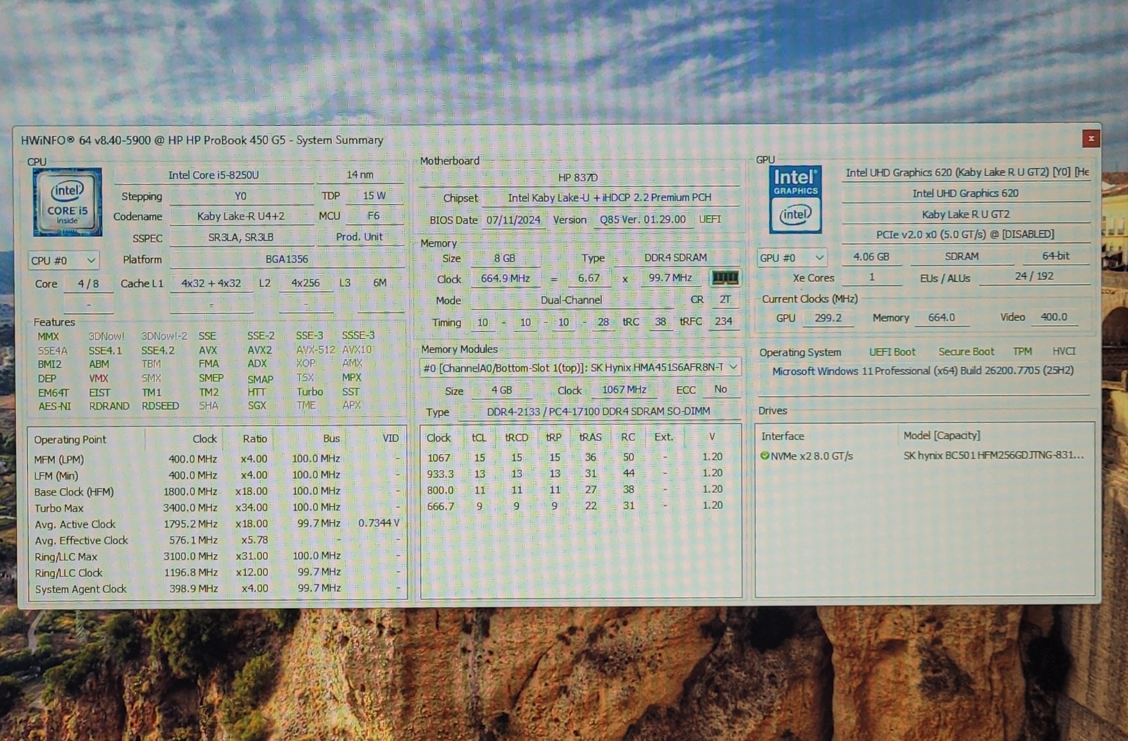Click the Microsoft Windows 11 Professional build text
Image resolution: width=1128 pixels, height=741 pixels.
point(923,371)
